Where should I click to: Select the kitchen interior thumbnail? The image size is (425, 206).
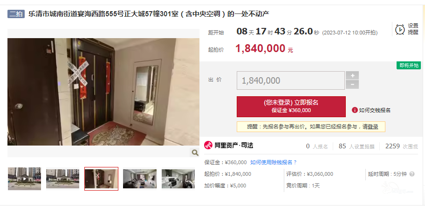tap(178, 179)
